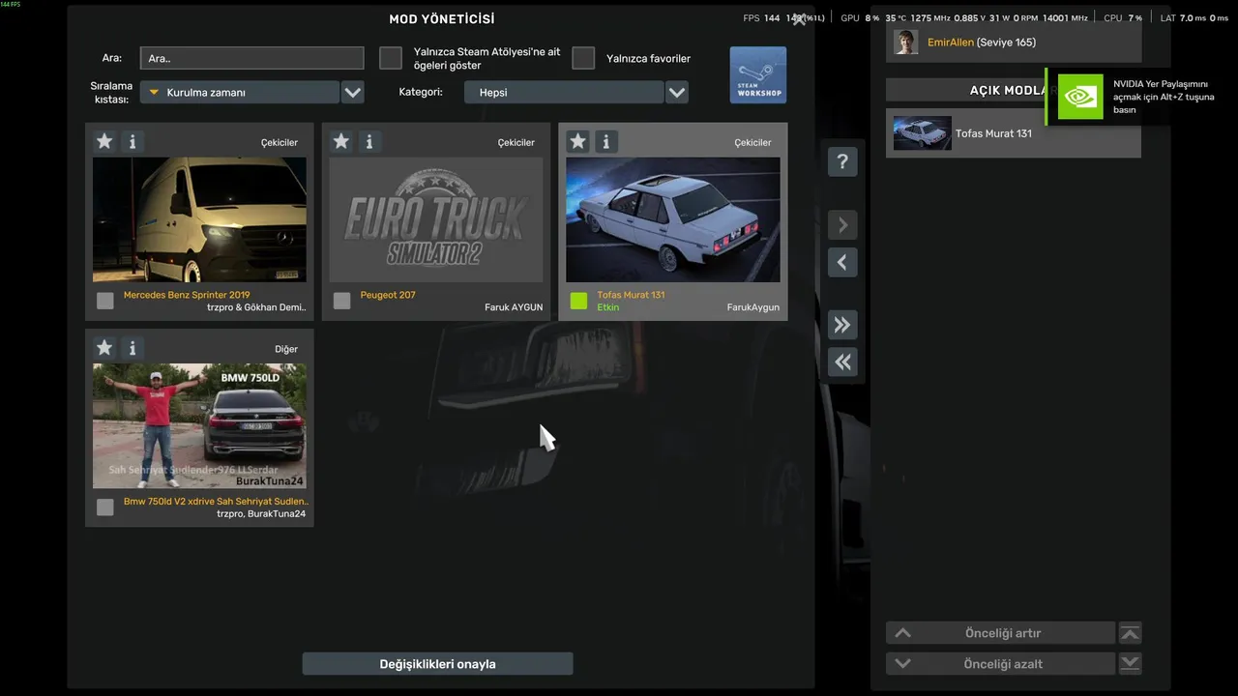1238x696 pixels.
Task: Click author name Faruk AYGUN
Action: pyautogui.click(x=514, y=307)
